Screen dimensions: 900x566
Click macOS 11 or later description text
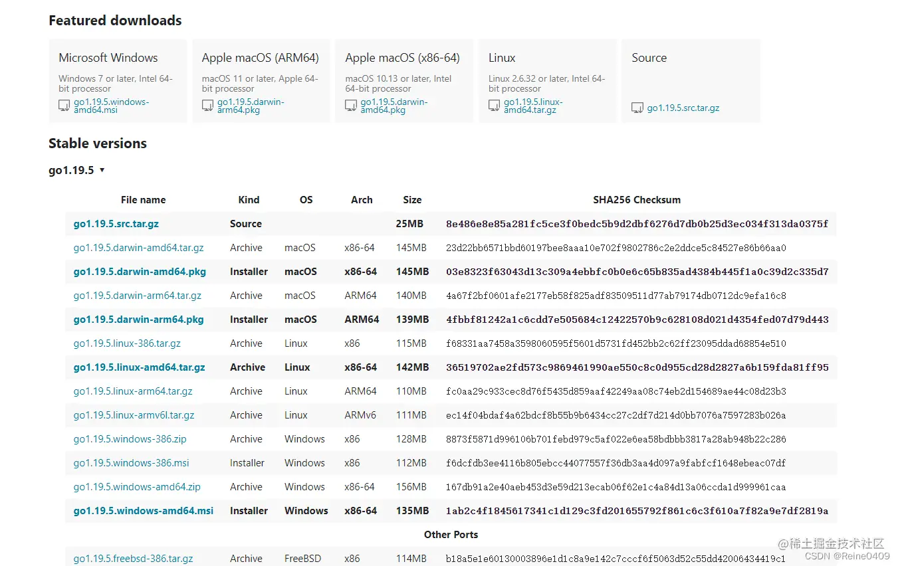point(260,84)
